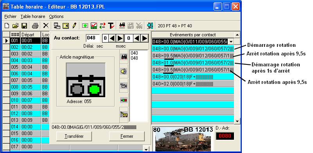Screen dimensions: 313x153
Task: Select the first event 048>09.5|MAG|G/009/012/060/057/1
Action: (193, 55)
